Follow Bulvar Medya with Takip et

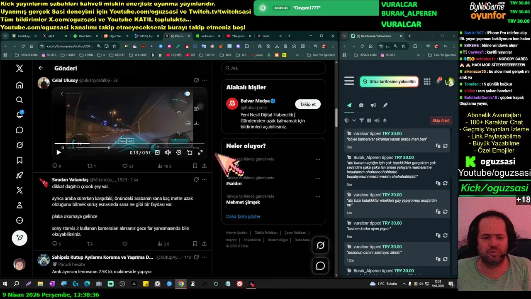coord(308,104)
